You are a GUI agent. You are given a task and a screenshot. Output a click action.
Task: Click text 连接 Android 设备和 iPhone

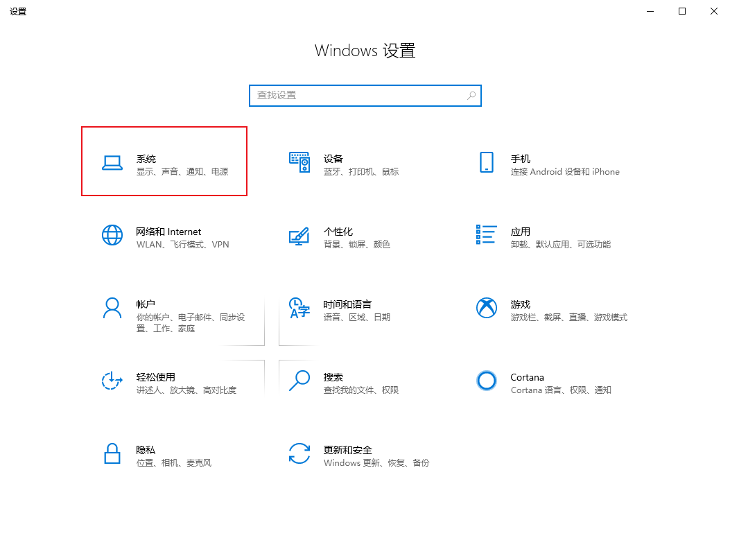coord(565,172)
